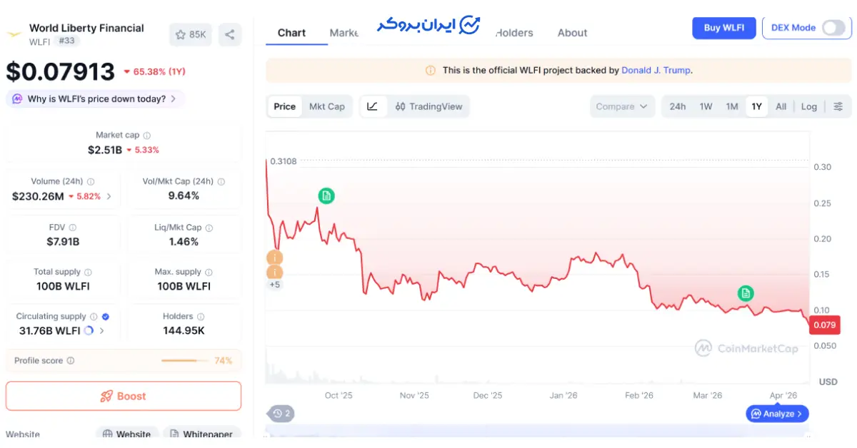The image size is (857, 448).
Task: Select the 1M time range
Action: [x=732, y=106]
